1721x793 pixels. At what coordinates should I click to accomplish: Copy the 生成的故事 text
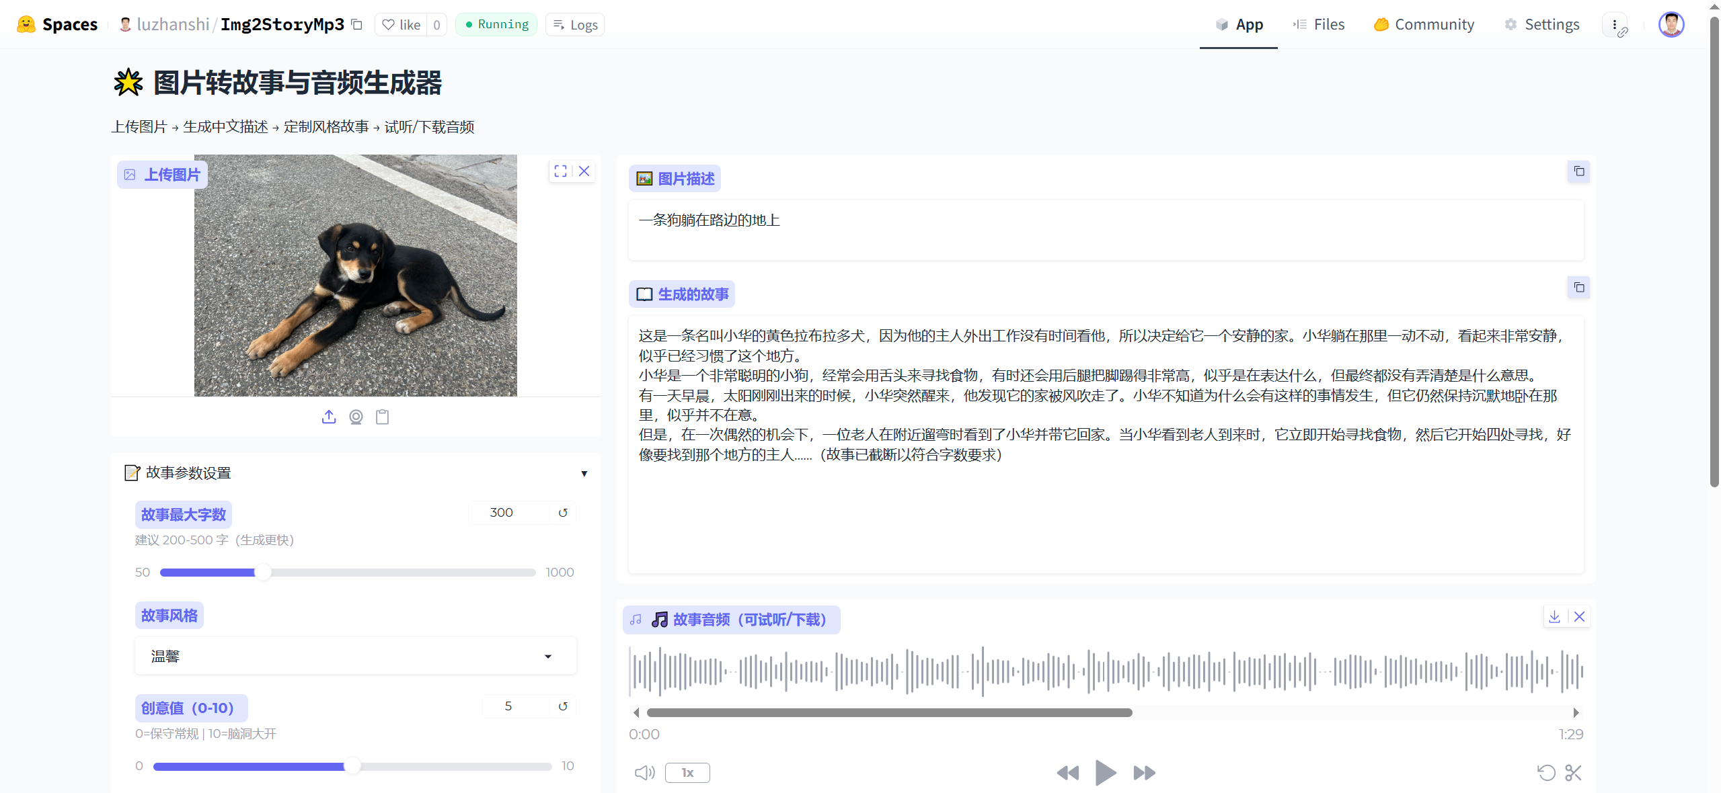pyautogui.click(x=1578, y=288)
